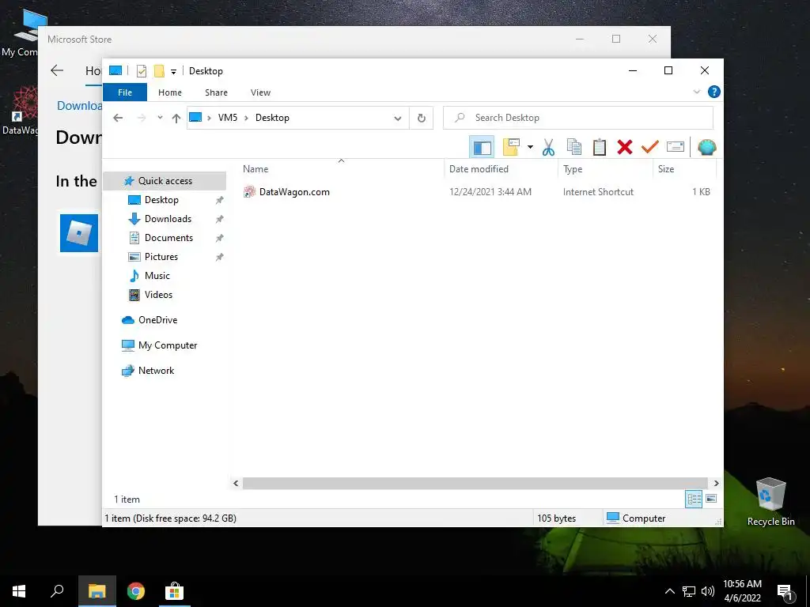
Task: Open Music in navigation pane
Action: pyautogui.click(x=157, y=276)
